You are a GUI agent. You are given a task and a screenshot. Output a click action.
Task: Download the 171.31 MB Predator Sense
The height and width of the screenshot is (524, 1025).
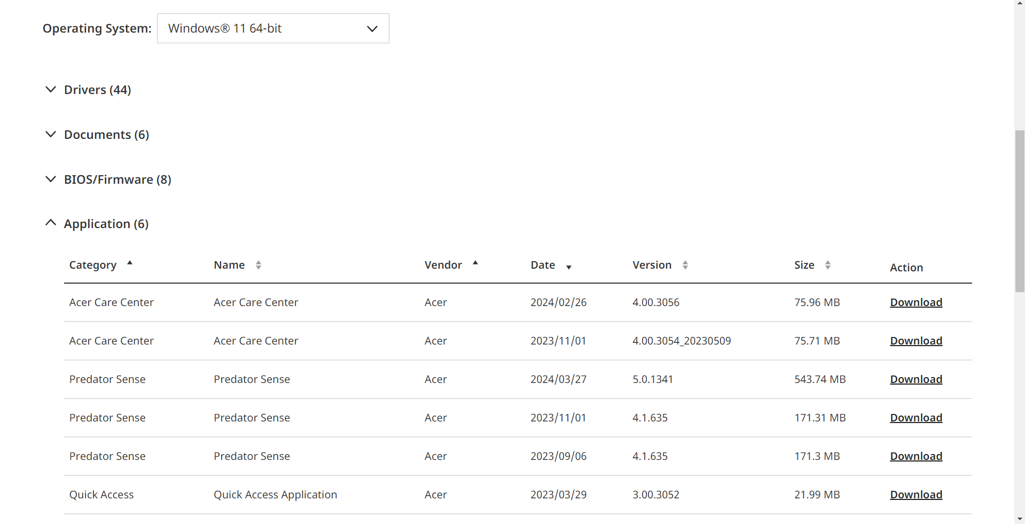point(916,418)
